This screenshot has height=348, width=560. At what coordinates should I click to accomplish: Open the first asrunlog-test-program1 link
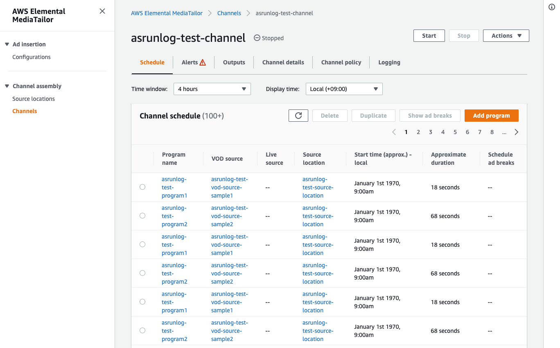tap(174, 187)
